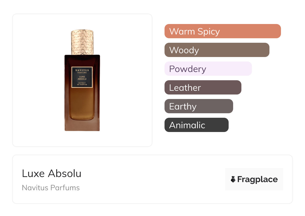
Task: Click the Animalic accord bar
Action: tap(196, 125)
